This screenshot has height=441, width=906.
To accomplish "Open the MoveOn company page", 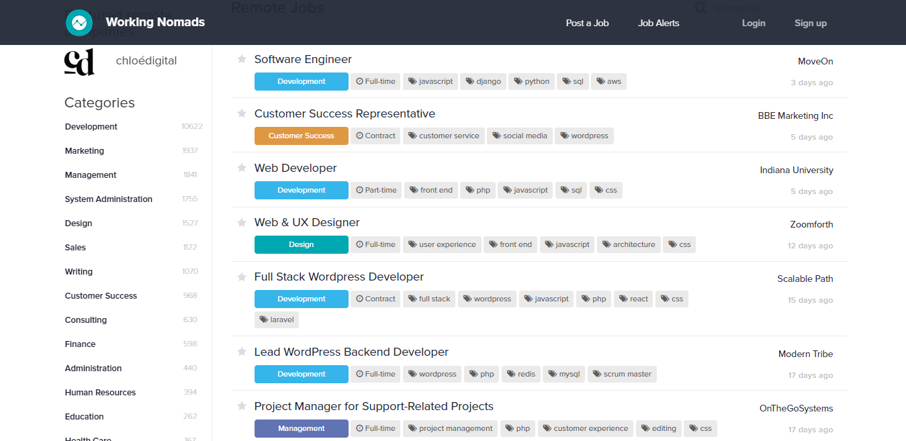I will [x=815, y=61].
